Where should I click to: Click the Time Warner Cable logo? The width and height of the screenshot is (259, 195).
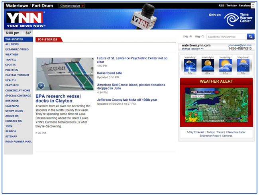click(x=238, y=18)
